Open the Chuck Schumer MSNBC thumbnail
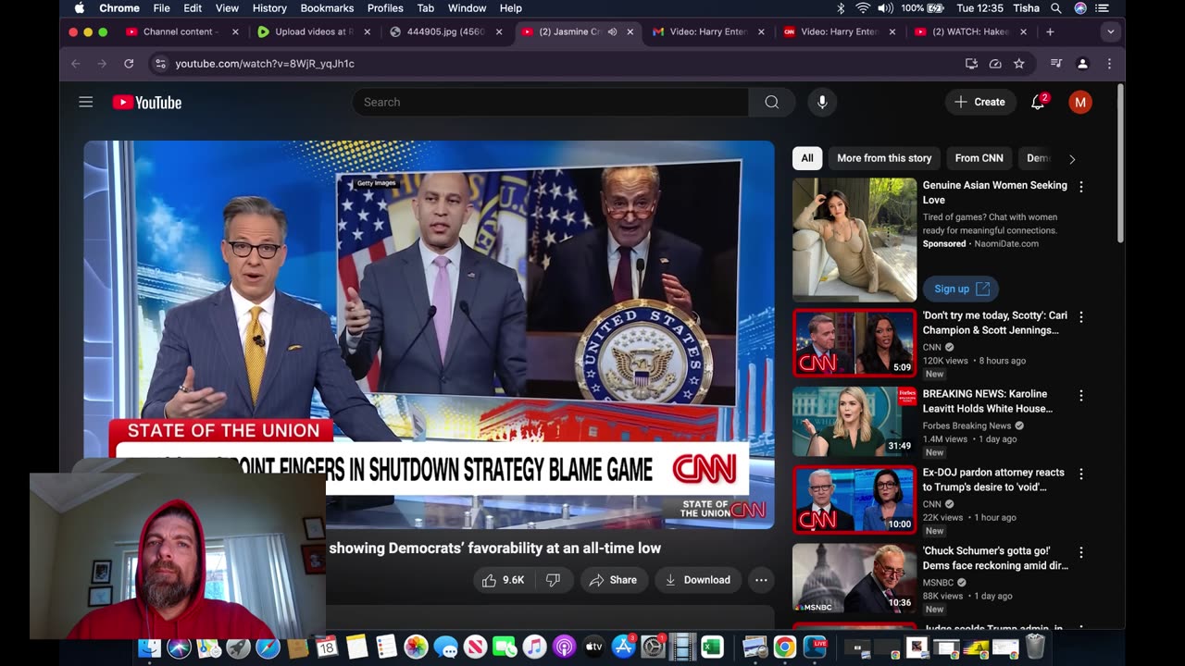1185x666 pixels. click(x=854, y=579)
